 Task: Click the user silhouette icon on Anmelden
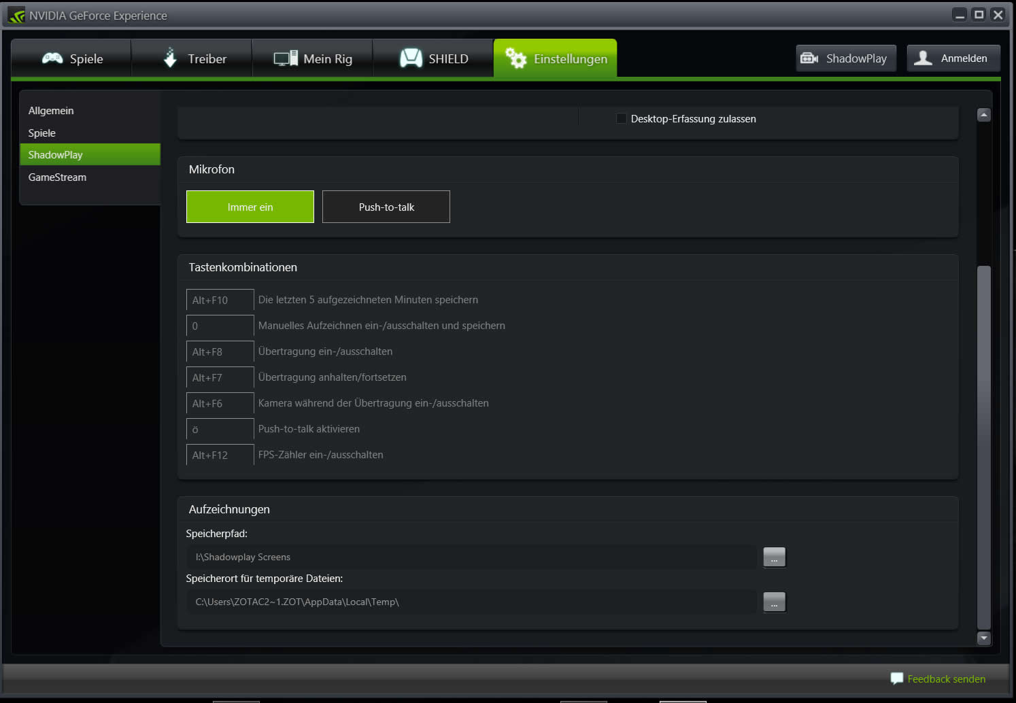pos(923,58)
